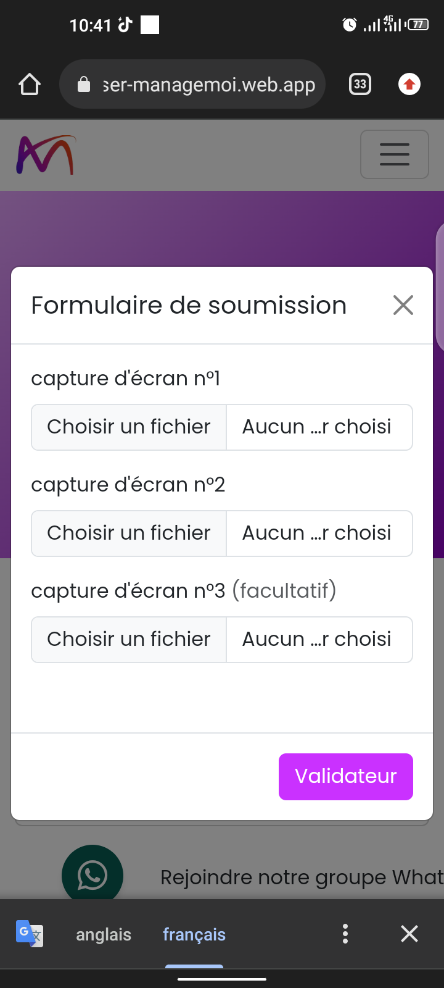Open the tab switcher showing 33 tabs
Viewport: 444px width, 988px height.
click(360, 84)
